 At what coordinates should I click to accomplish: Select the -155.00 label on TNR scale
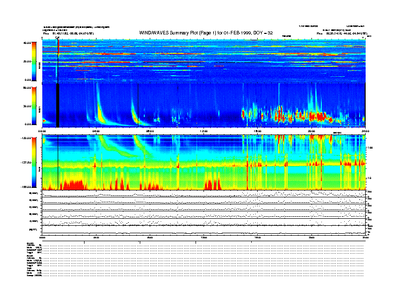click(x=26, y=187)
